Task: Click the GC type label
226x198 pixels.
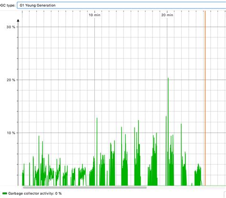Action: [x=8, y=5]
